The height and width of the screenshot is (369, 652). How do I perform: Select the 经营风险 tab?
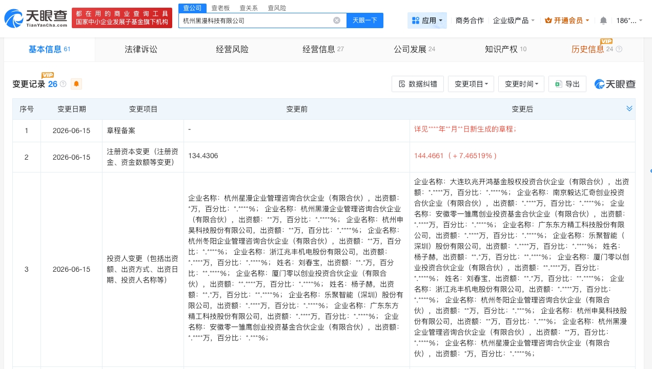click(232, 49)
